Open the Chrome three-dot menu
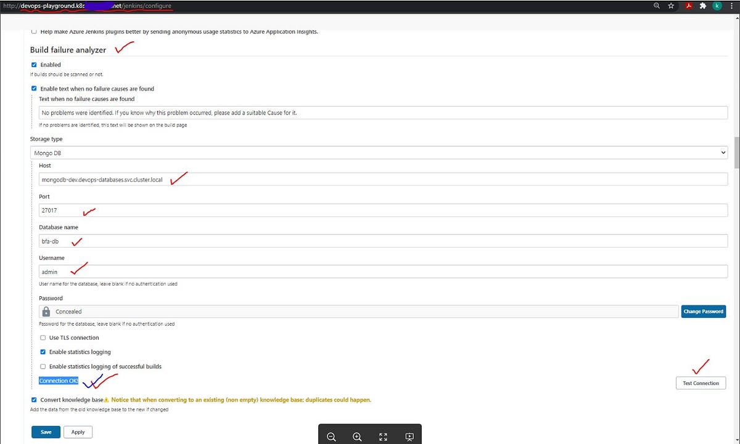The height and width of the screenshot is (444, 740). [731, 6]
